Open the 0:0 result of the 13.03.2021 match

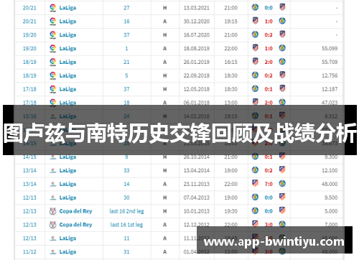(x=269, y=8)
